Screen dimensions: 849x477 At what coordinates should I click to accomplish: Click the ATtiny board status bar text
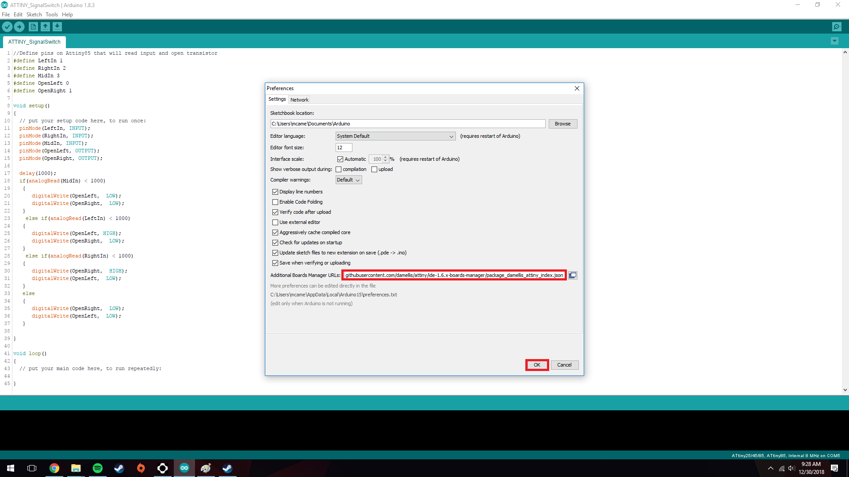[x=786, y=455]
